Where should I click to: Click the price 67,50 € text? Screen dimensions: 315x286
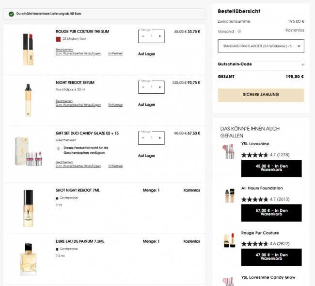click(194, 133)
